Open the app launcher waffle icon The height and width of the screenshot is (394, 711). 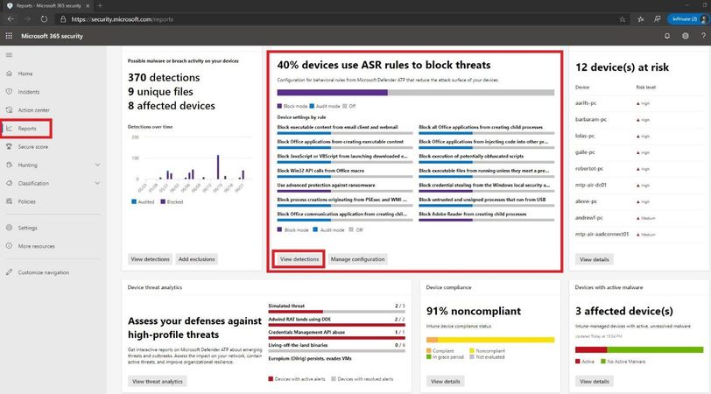click(x=9, y=36)
